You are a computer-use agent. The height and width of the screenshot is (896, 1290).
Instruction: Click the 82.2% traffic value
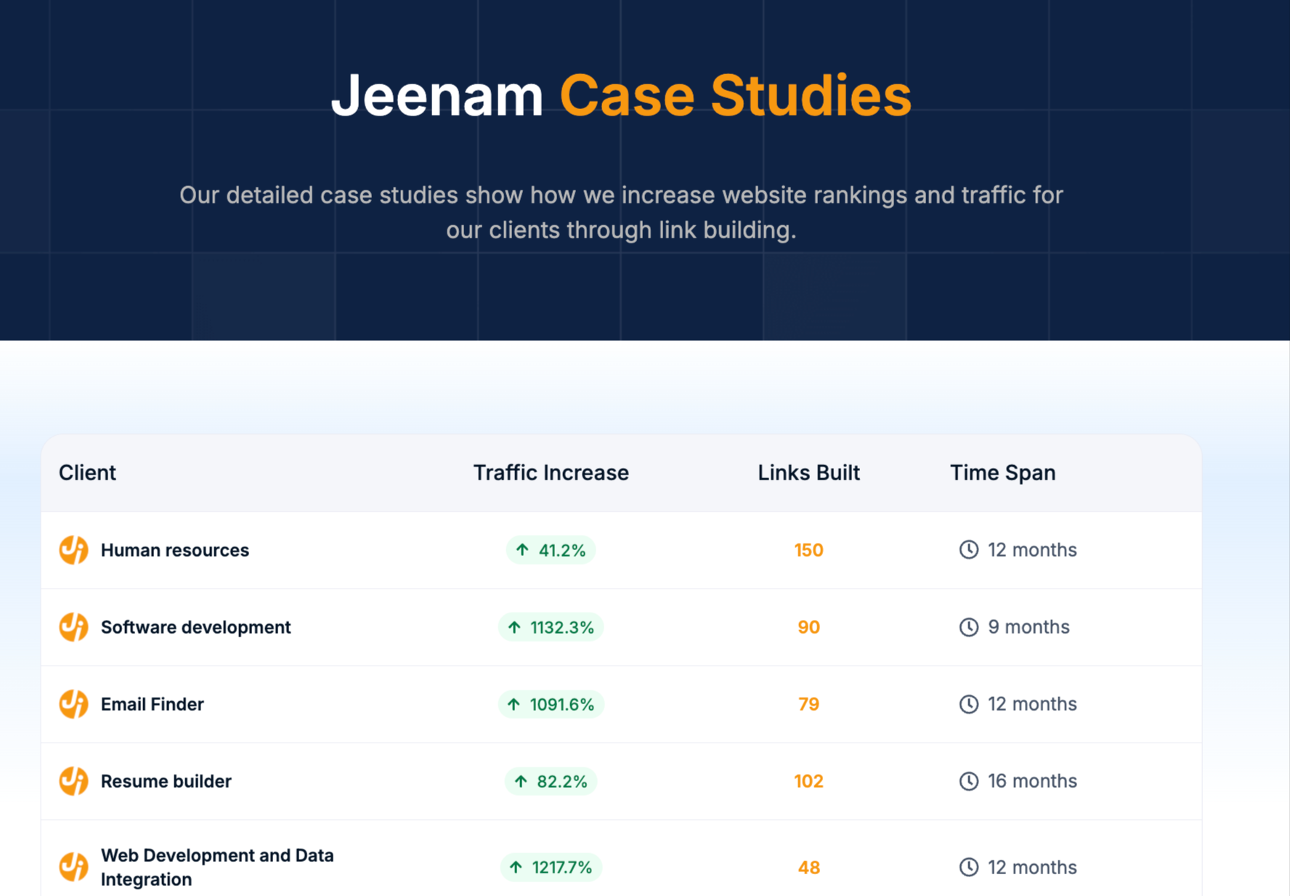pos(561,781)
